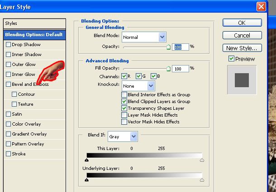The image size is (276, 192).
Task: Open the Color Overlay settings label
Action: click(x=26, y=124)
